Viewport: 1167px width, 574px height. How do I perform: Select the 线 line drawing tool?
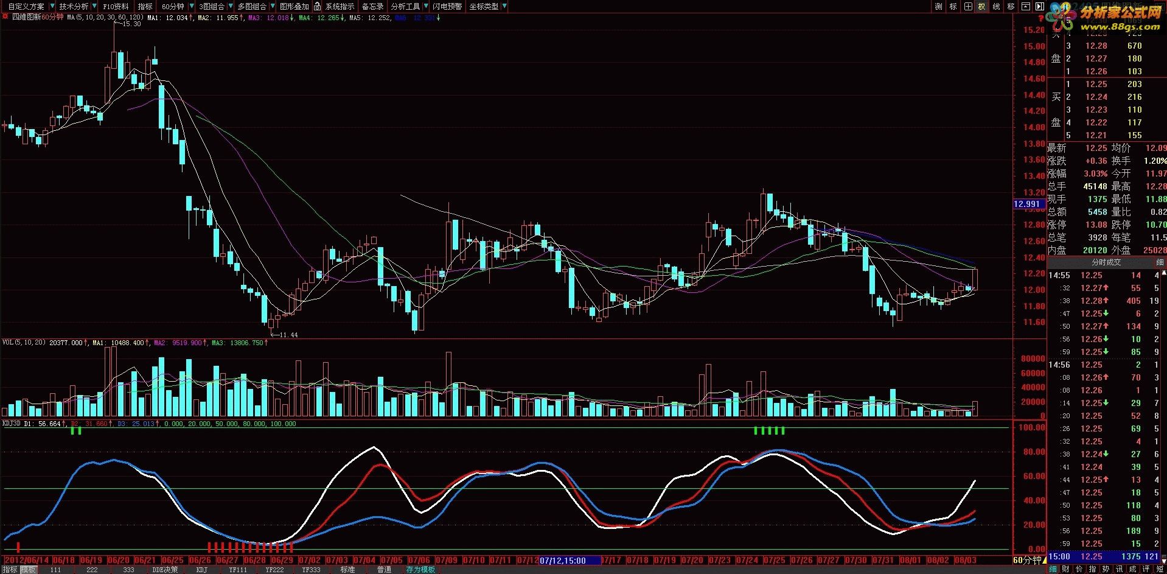coord(996,6)
